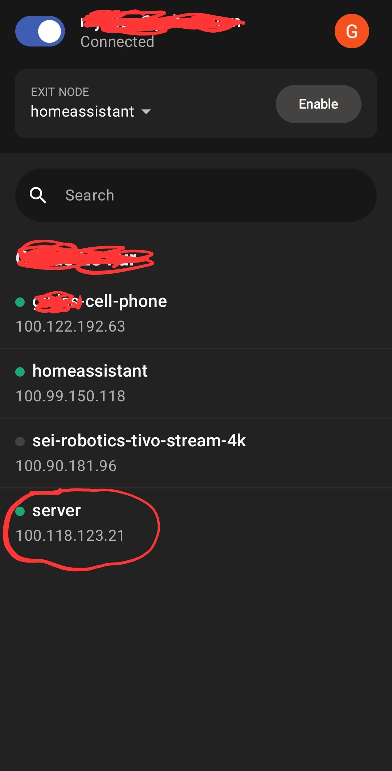
Task: Tap IP address 100.122.192.63
Action: pos(70,326)
